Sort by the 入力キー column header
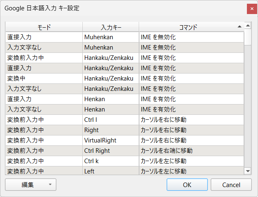 click(x=111, y=27)
